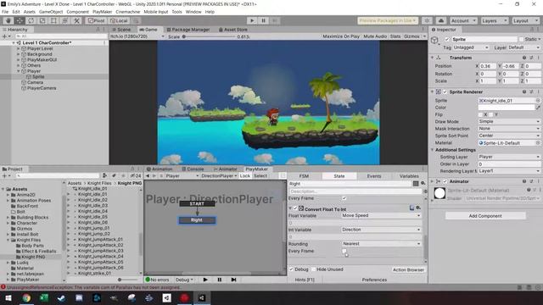Select the Scale tool in toolbar
This screenshot has height=305, width=543.
42,20
